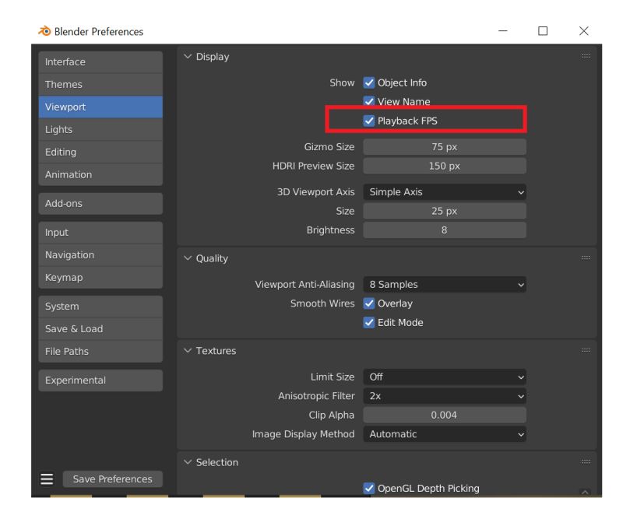Click the Quality panel drag grip dots
The image size is (623, 512).
[x=586, y=258]
